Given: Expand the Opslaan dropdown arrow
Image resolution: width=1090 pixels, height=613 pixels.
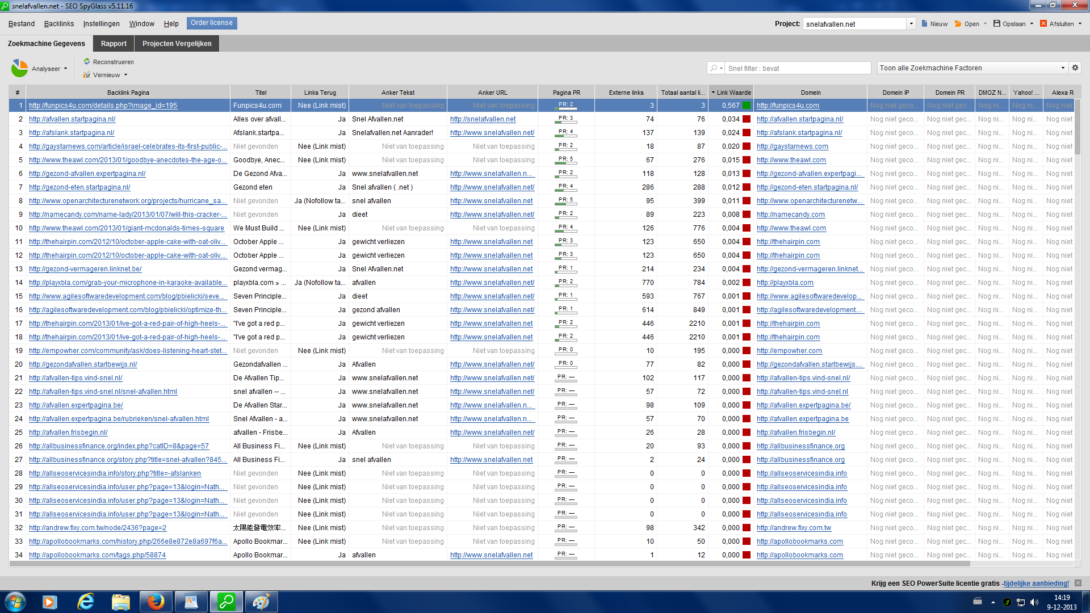Looking at the screenshot, I should (x=1032, y=24).
